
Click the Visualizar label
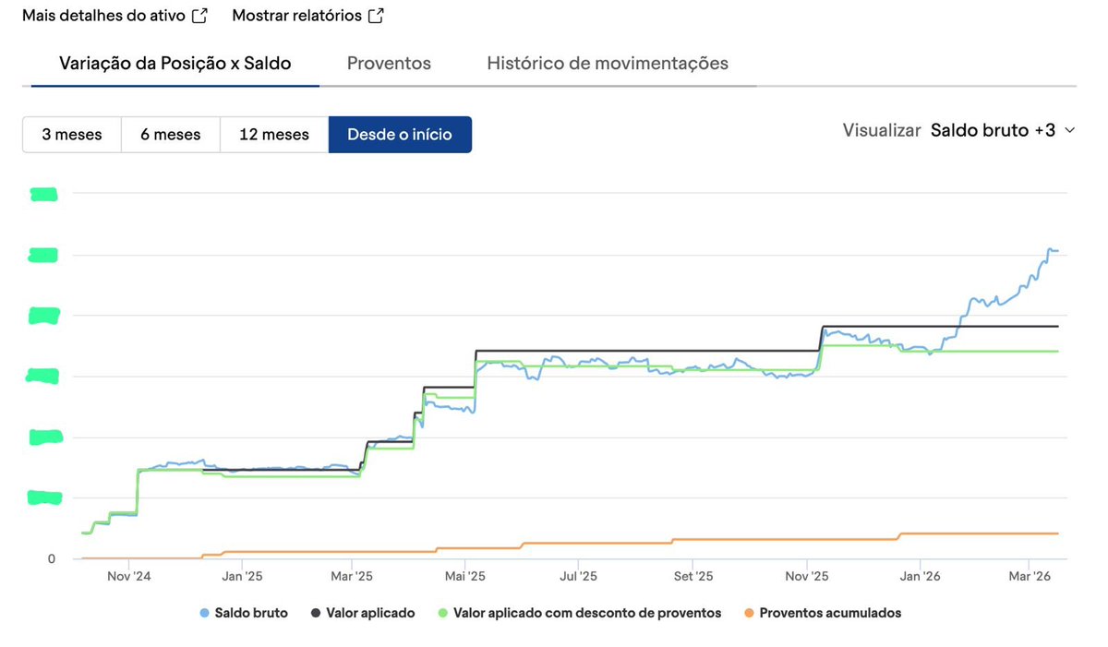coord(882,131)
